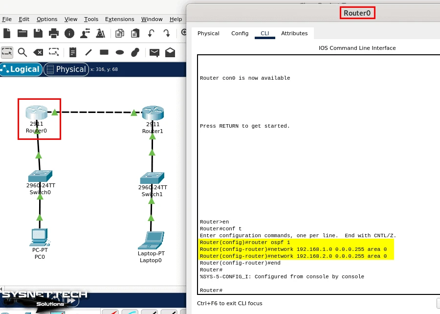Viewport: 440px width, 314px height.
Task: Select the Resize Shape tool
Action: [x=54, y=52]
